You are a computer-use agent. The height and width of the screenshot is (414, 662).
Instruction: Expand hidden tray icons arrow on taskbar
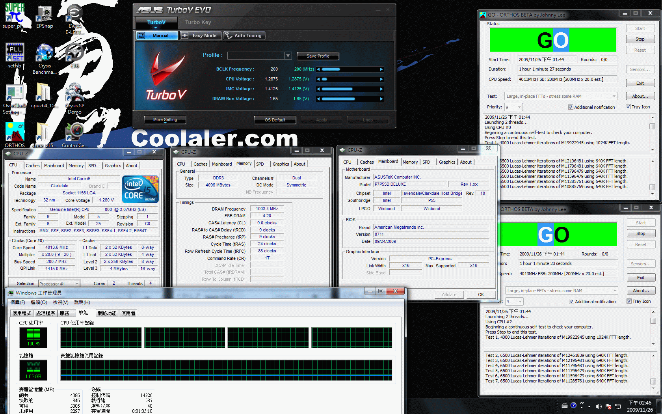589,406
